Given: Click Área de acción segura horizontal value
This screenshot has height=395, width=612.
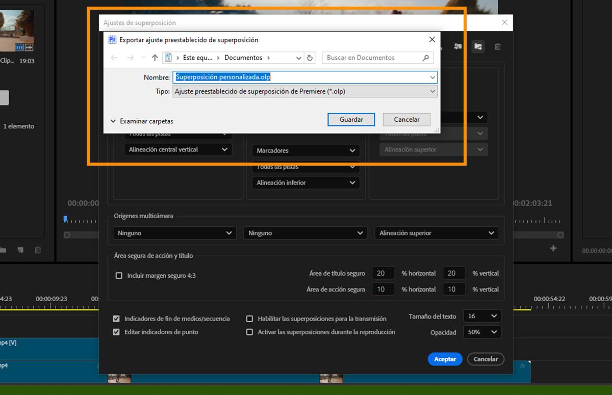Looking at the screenshot, I should 383,289.
